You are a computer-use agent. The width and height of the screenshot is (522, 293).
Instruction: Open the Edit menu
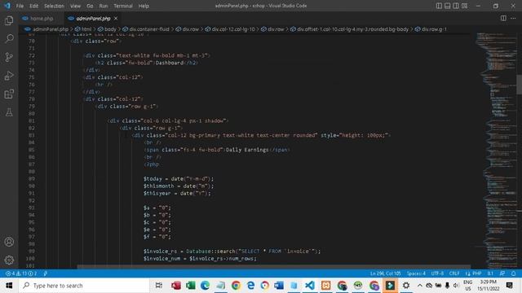coord(33,6)
